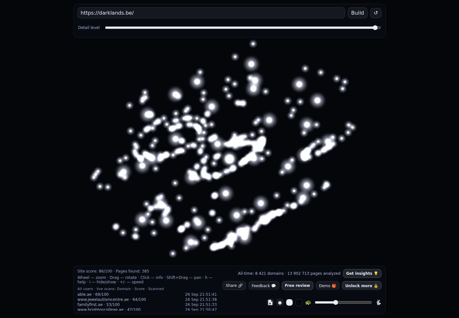Click the Site score 86/100 text
This screenshot has height=318, width=459.
[95, 271]
